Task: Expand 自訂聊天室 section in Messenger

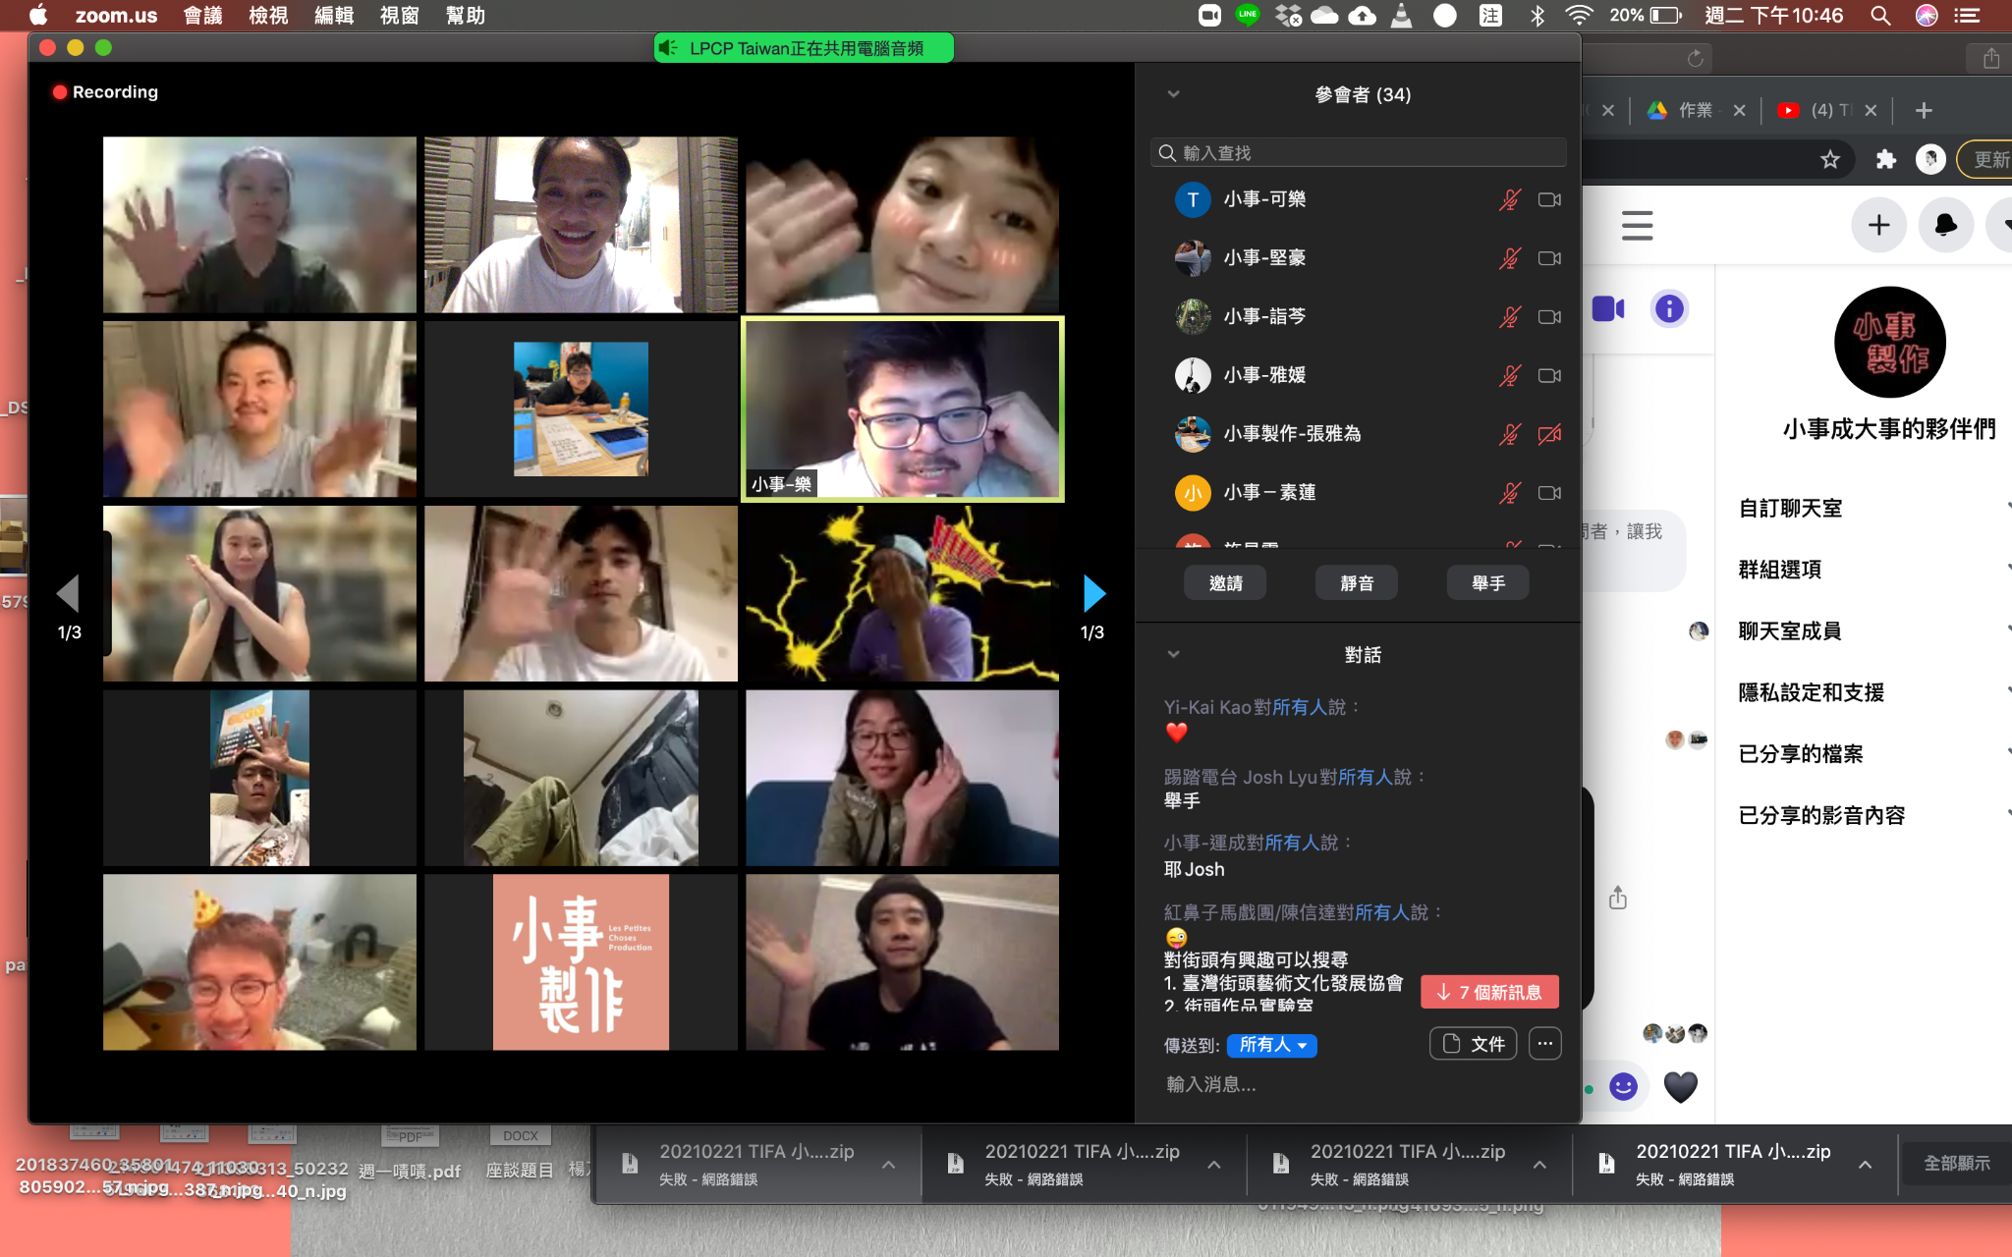Action: coord(1874,509)
